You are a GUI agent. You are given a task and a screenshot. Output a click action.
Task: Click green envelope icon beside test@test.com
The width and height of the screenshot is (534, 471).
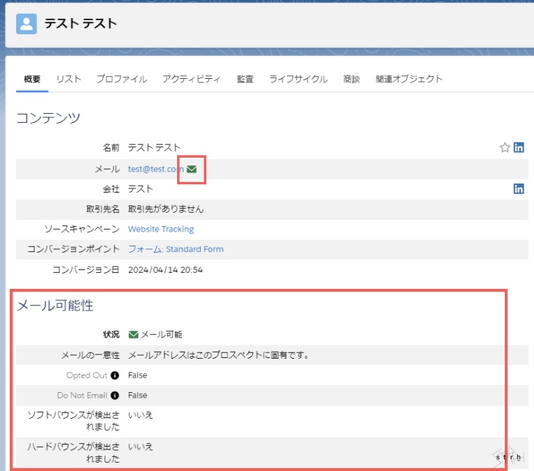pos(192,169)
